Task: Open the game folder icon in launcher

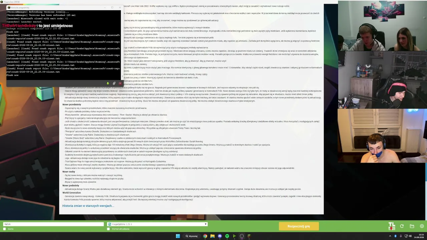Action: [412, 226]
